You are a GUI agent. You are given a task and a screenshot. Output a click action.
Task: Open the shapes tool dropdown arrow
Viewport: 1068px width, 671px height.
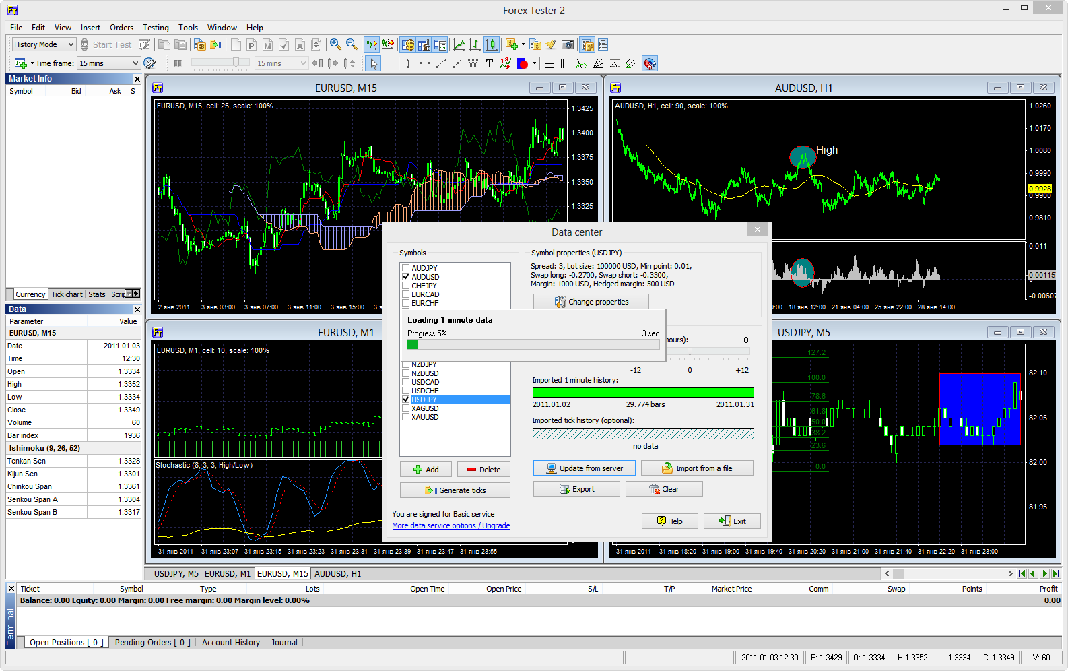534,63
